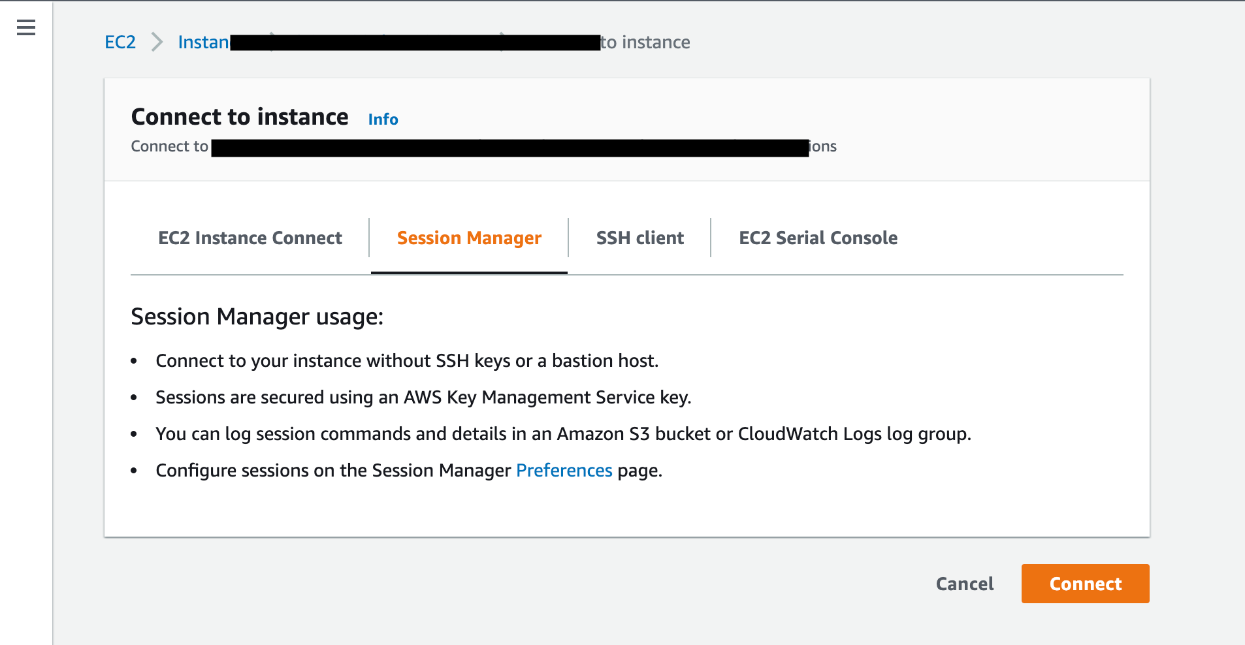Select the Session Manager tab
Screen dimensions: 1245x645
pos(469,238)
